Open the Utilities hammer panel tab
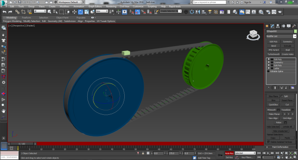This screenshot has height=160, width=298. pos(294,26)
